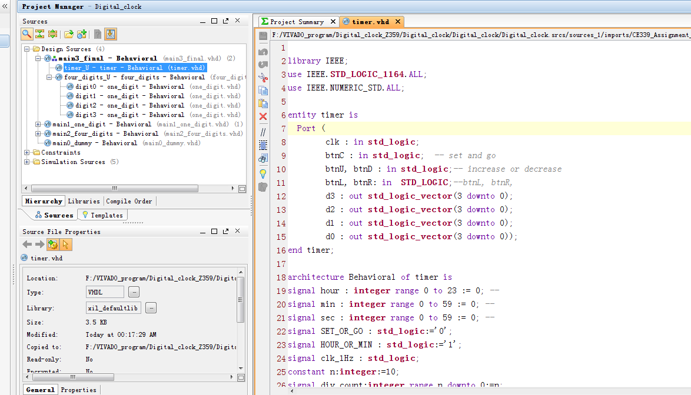The width and height of the screenshot is (691, 395).
Task: Click the Add Sources icon with green plus
Action: 82,35
